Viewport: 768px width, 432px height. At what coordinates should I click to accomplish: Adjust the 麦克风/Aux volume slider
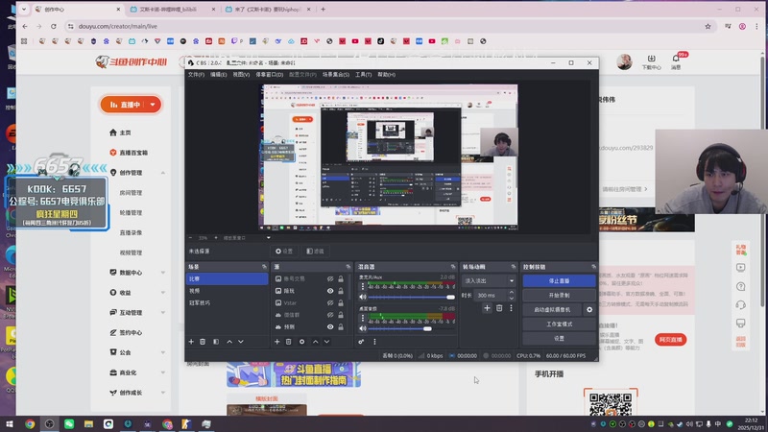tap(412, 297)
